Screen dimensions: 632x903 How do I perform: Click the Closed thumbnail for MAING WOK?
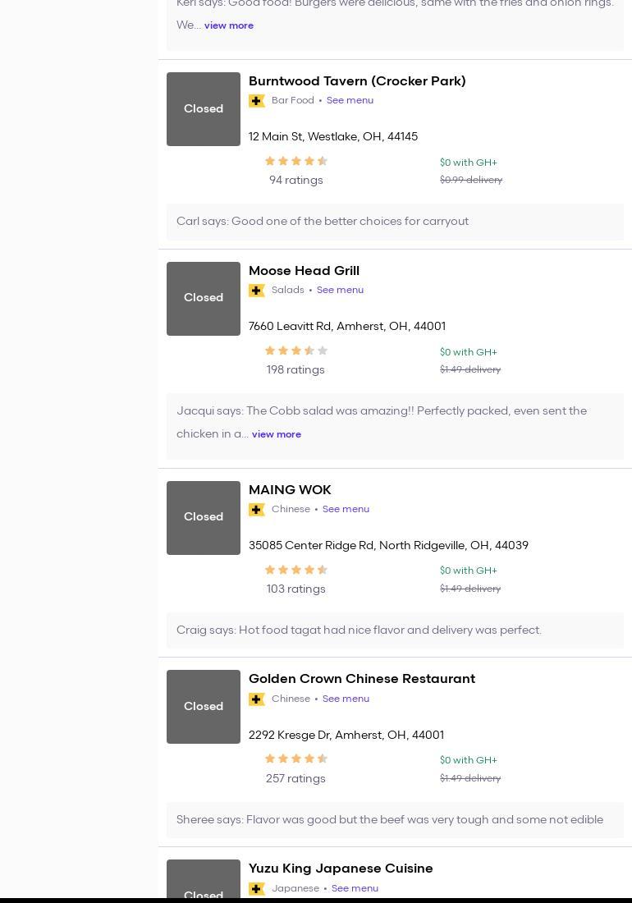tap(204, 518)
